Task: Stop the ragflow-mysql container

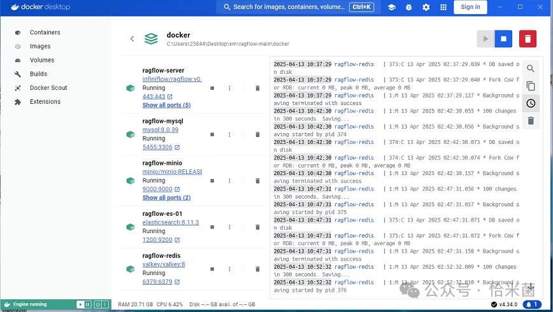Action: [x=212, y=134]
